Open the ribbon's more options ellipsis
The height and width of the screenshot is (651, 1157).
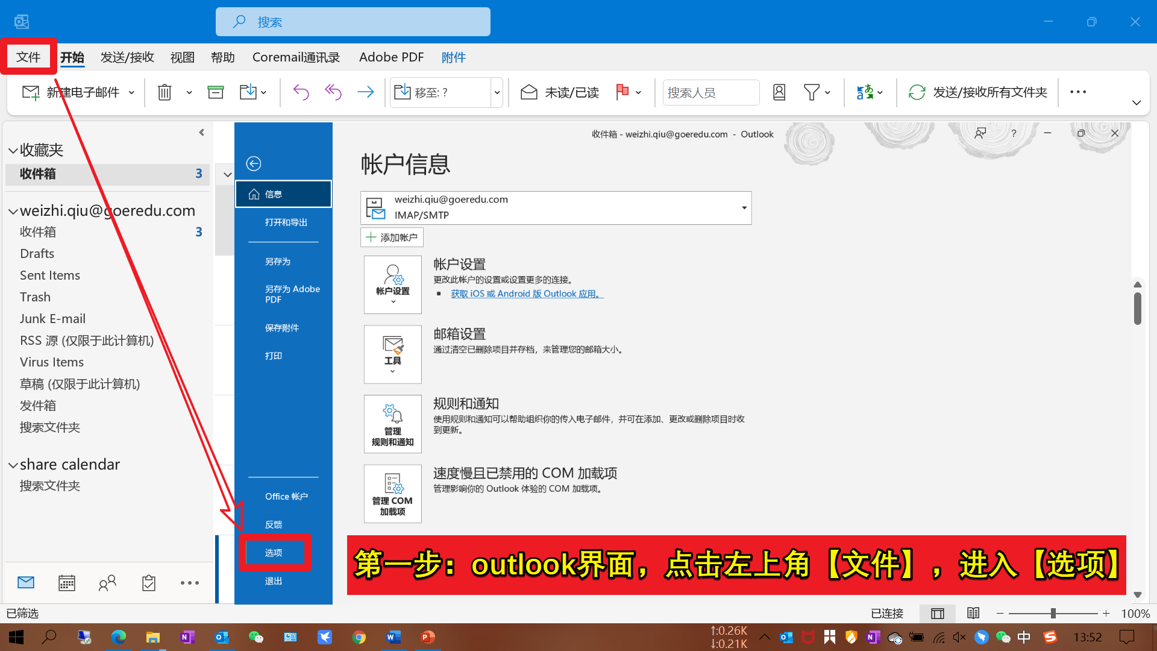point(1078,92)
